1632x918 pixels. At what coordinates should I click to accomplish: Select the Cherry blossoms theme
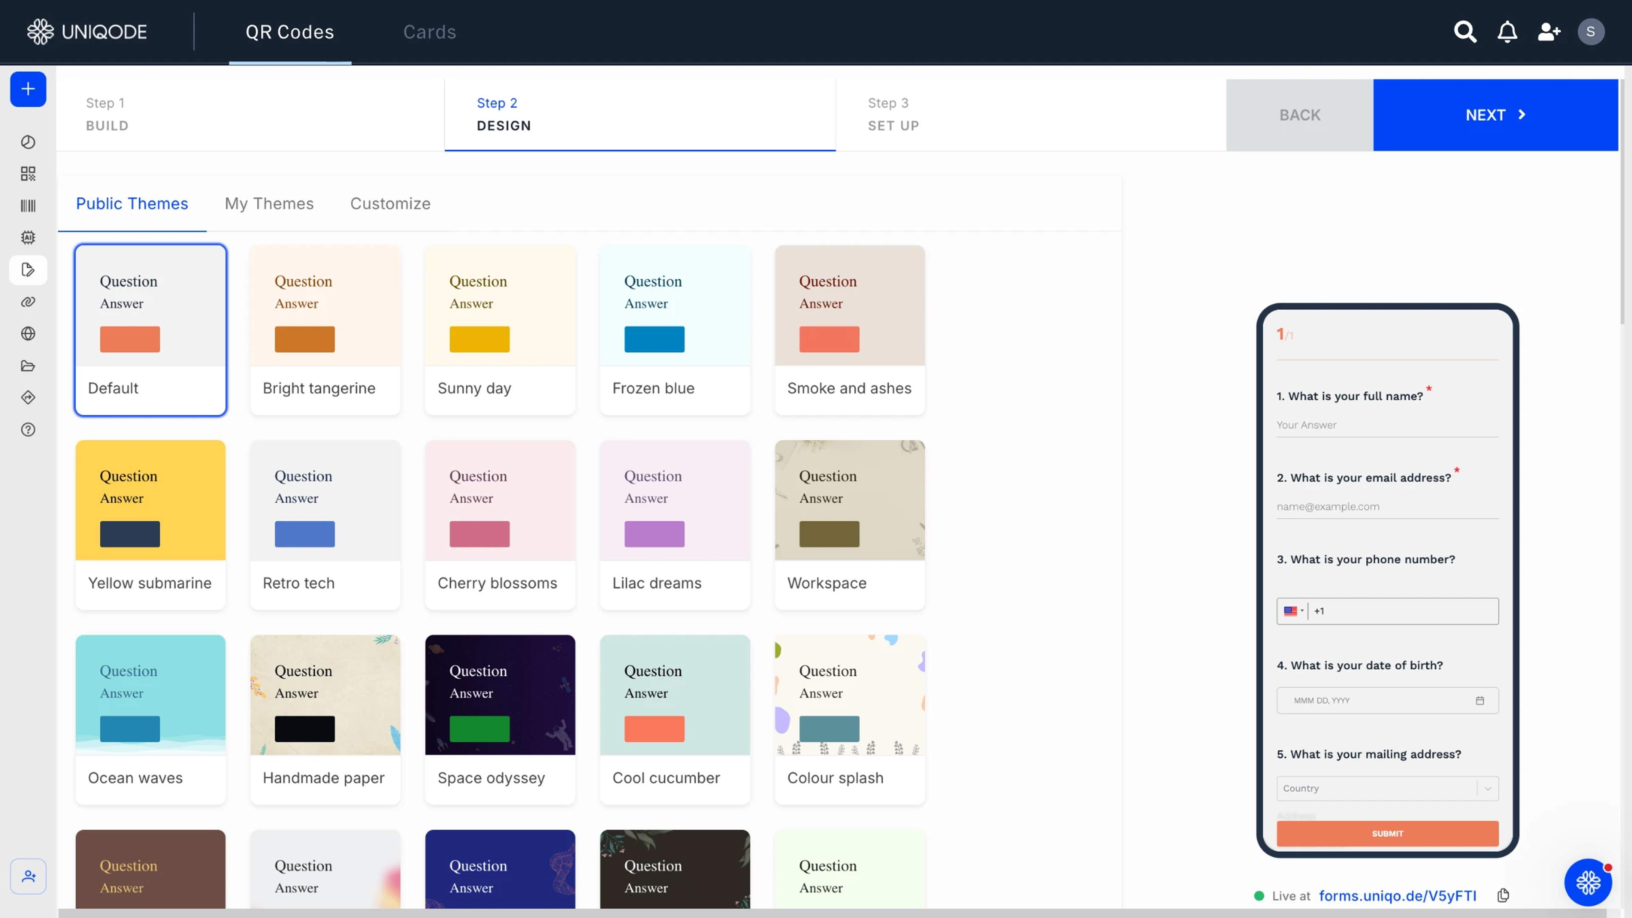(x=500, y=525)
